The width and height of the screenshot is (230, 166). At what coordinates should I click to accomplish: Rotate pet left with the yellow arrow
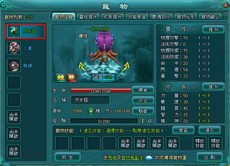pos(83,67)
